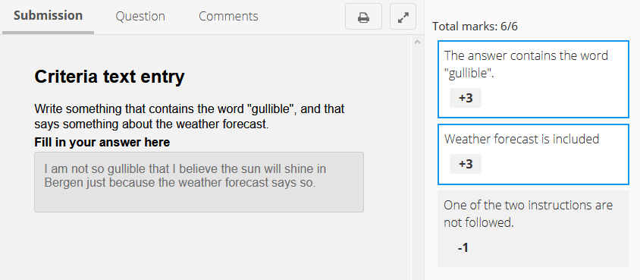Click the -1 mark deduction
The height and width of the screenshot is (280, 640).
pos(463,248)
